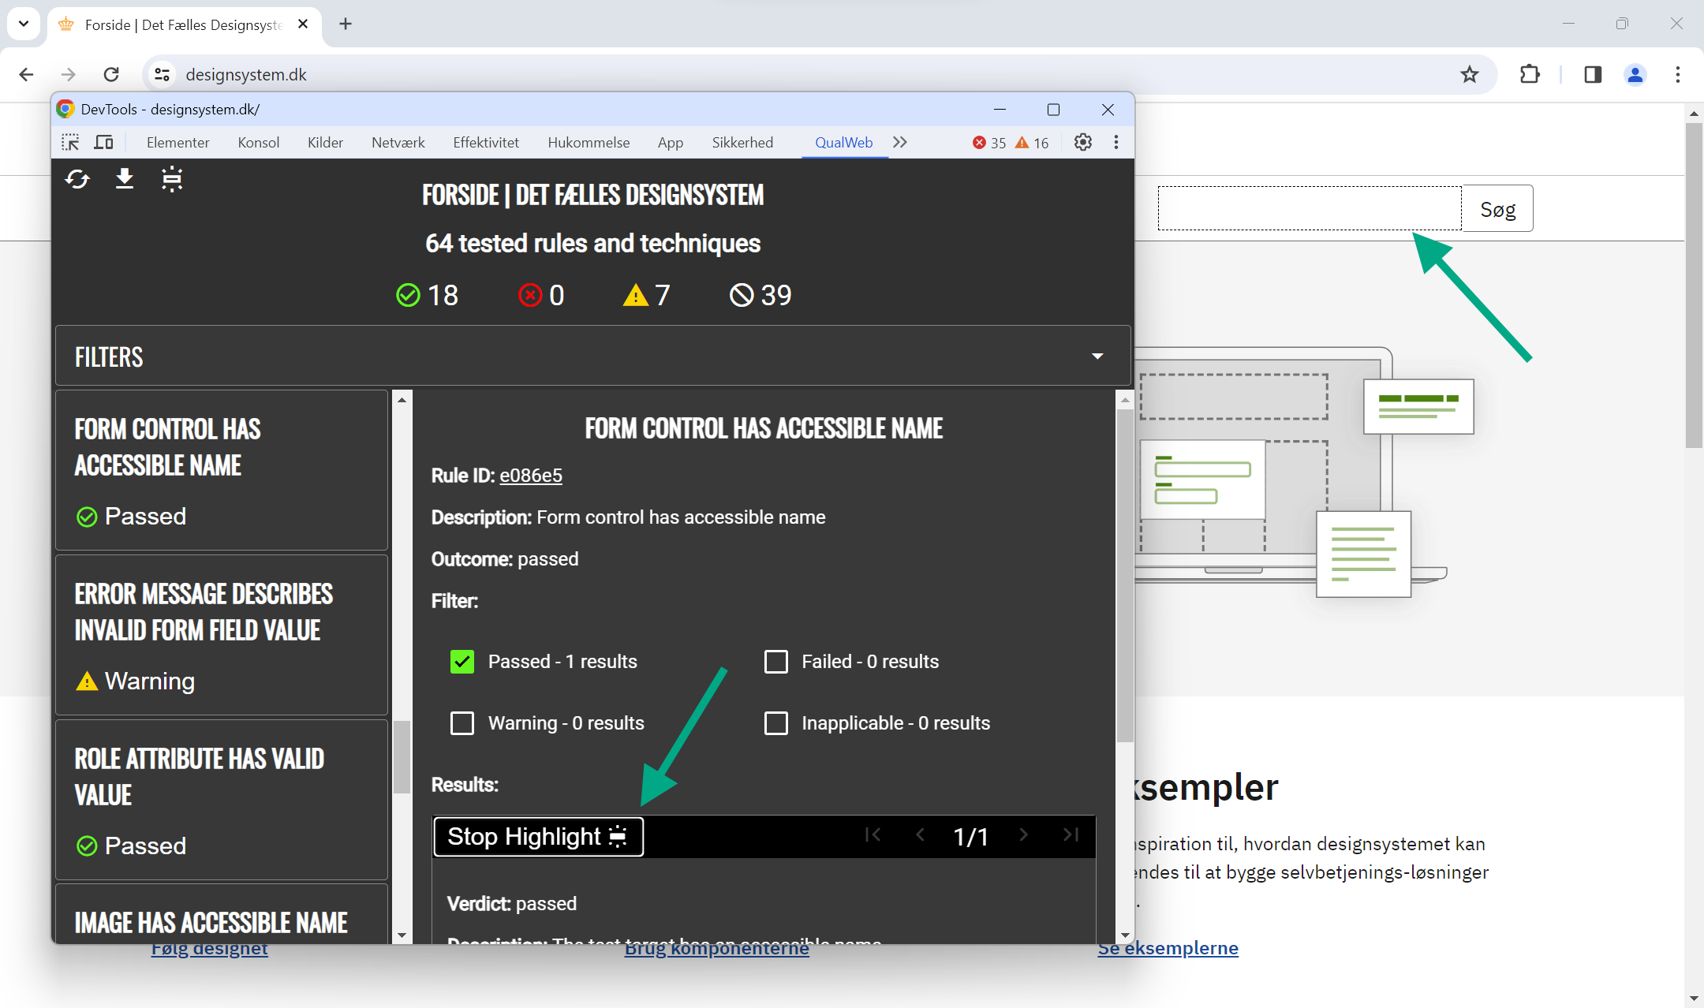Toggle the DevTools device toolbar icon
The height and width of the screenshot is (1008, 1704).
104,142
